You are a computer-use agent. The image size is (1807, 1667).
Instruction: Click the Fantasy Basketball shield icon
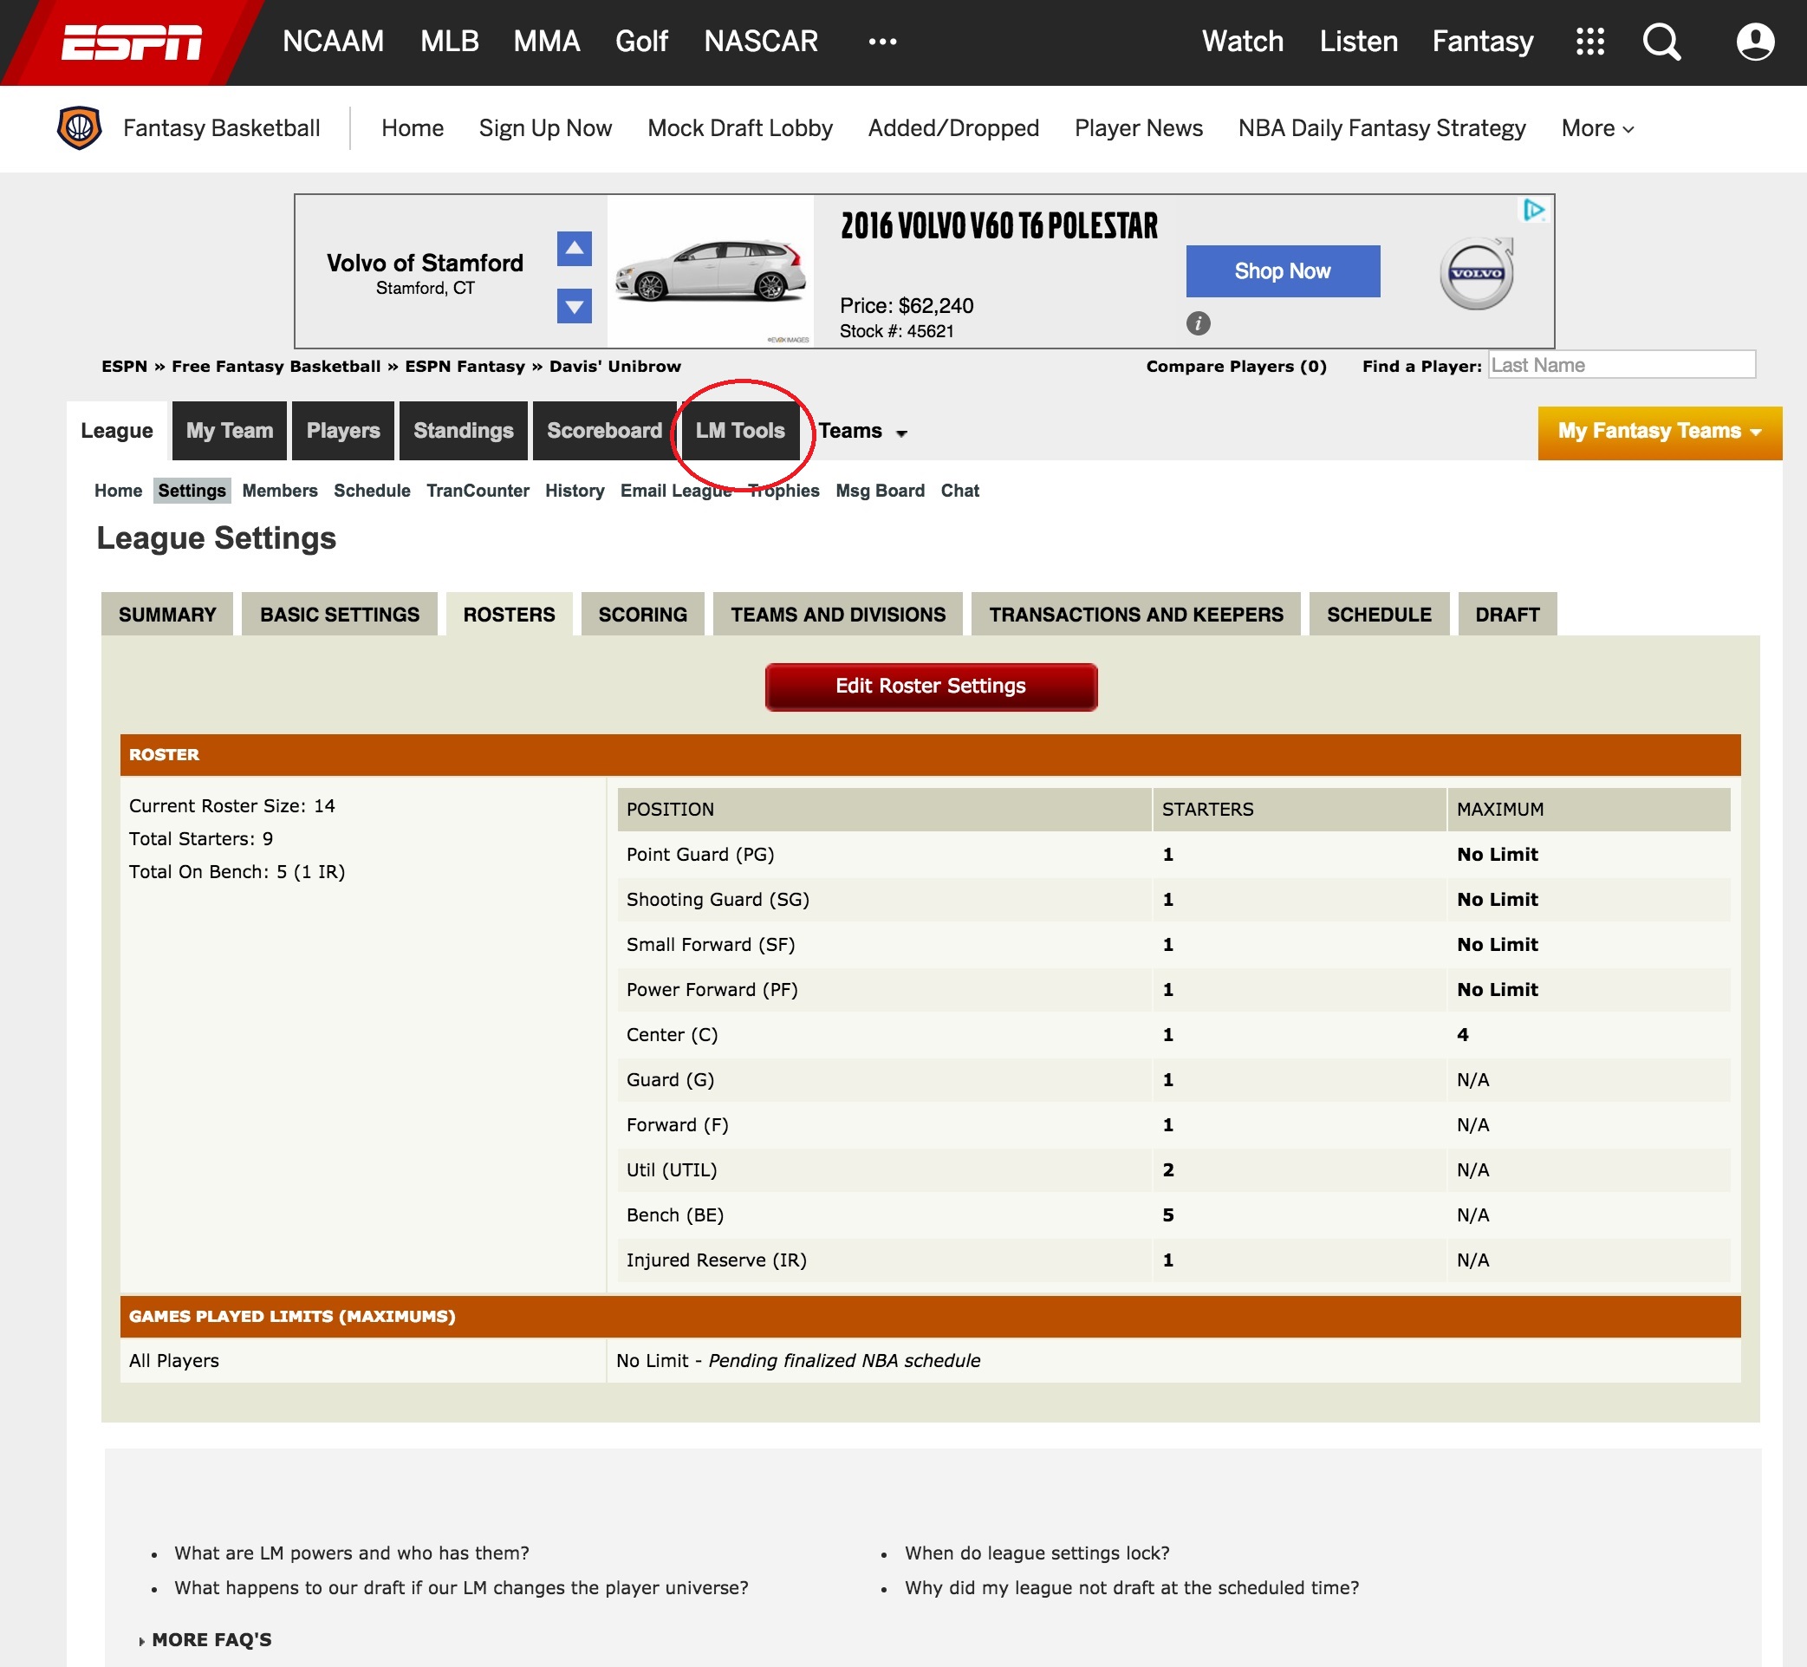pos(80,128)
